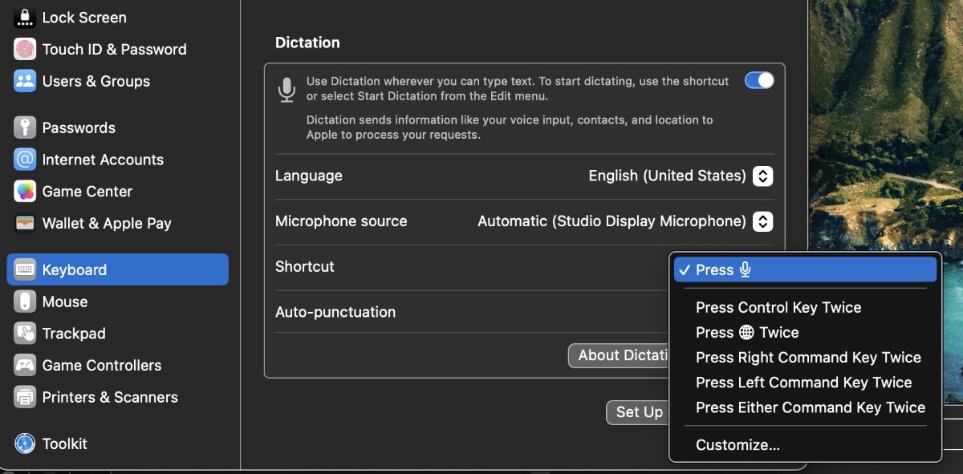Choose Press Control Key Twice shortcut
The image size is (963, 474).
point(778,308)
